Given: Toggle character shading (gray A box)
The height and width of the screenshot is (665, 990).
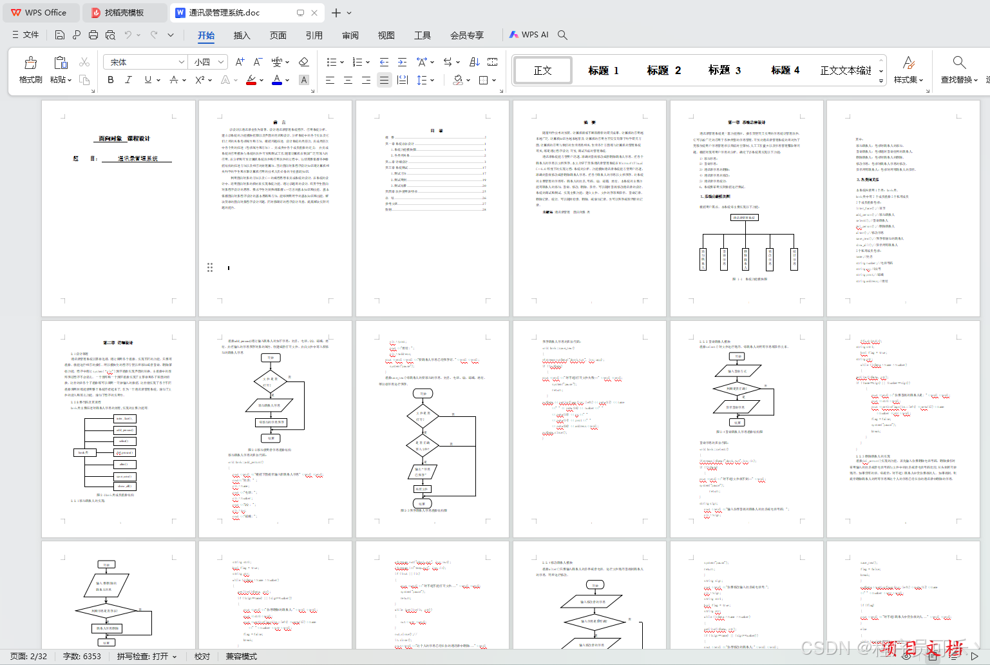Looking at the screenshot, I should click(x=304, y=80).
